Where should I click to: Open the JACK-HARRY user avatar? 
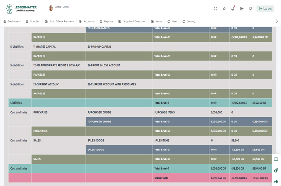[x=51, y=8]
